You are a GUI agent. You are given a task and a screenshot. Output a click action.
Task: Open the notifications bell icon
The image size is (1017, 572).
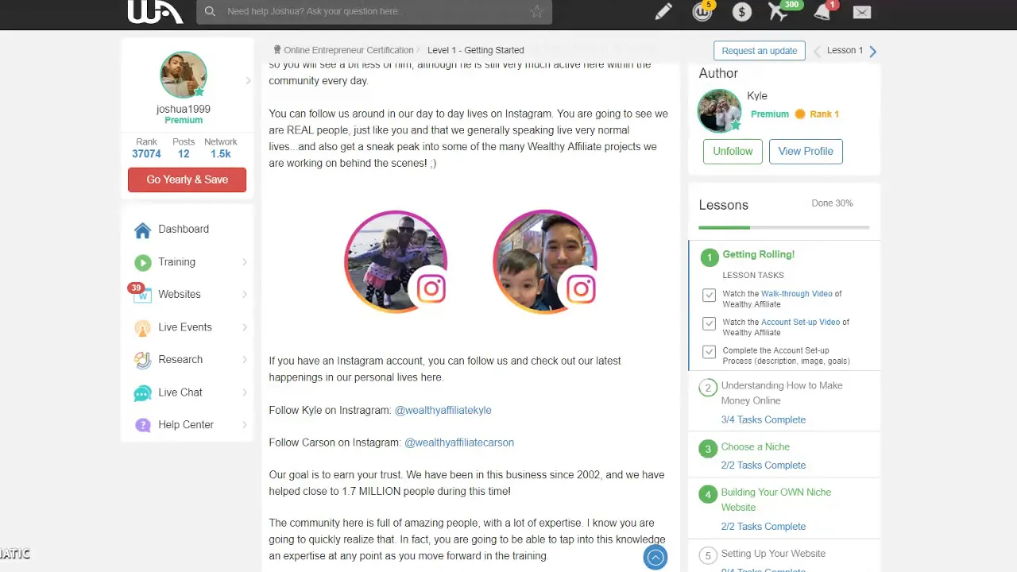(822, 11)
